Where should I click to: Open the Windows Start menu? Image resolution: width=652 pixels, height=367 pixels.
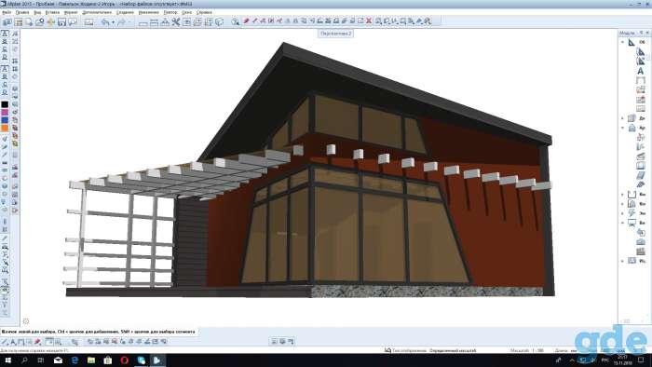coord(7,360)
